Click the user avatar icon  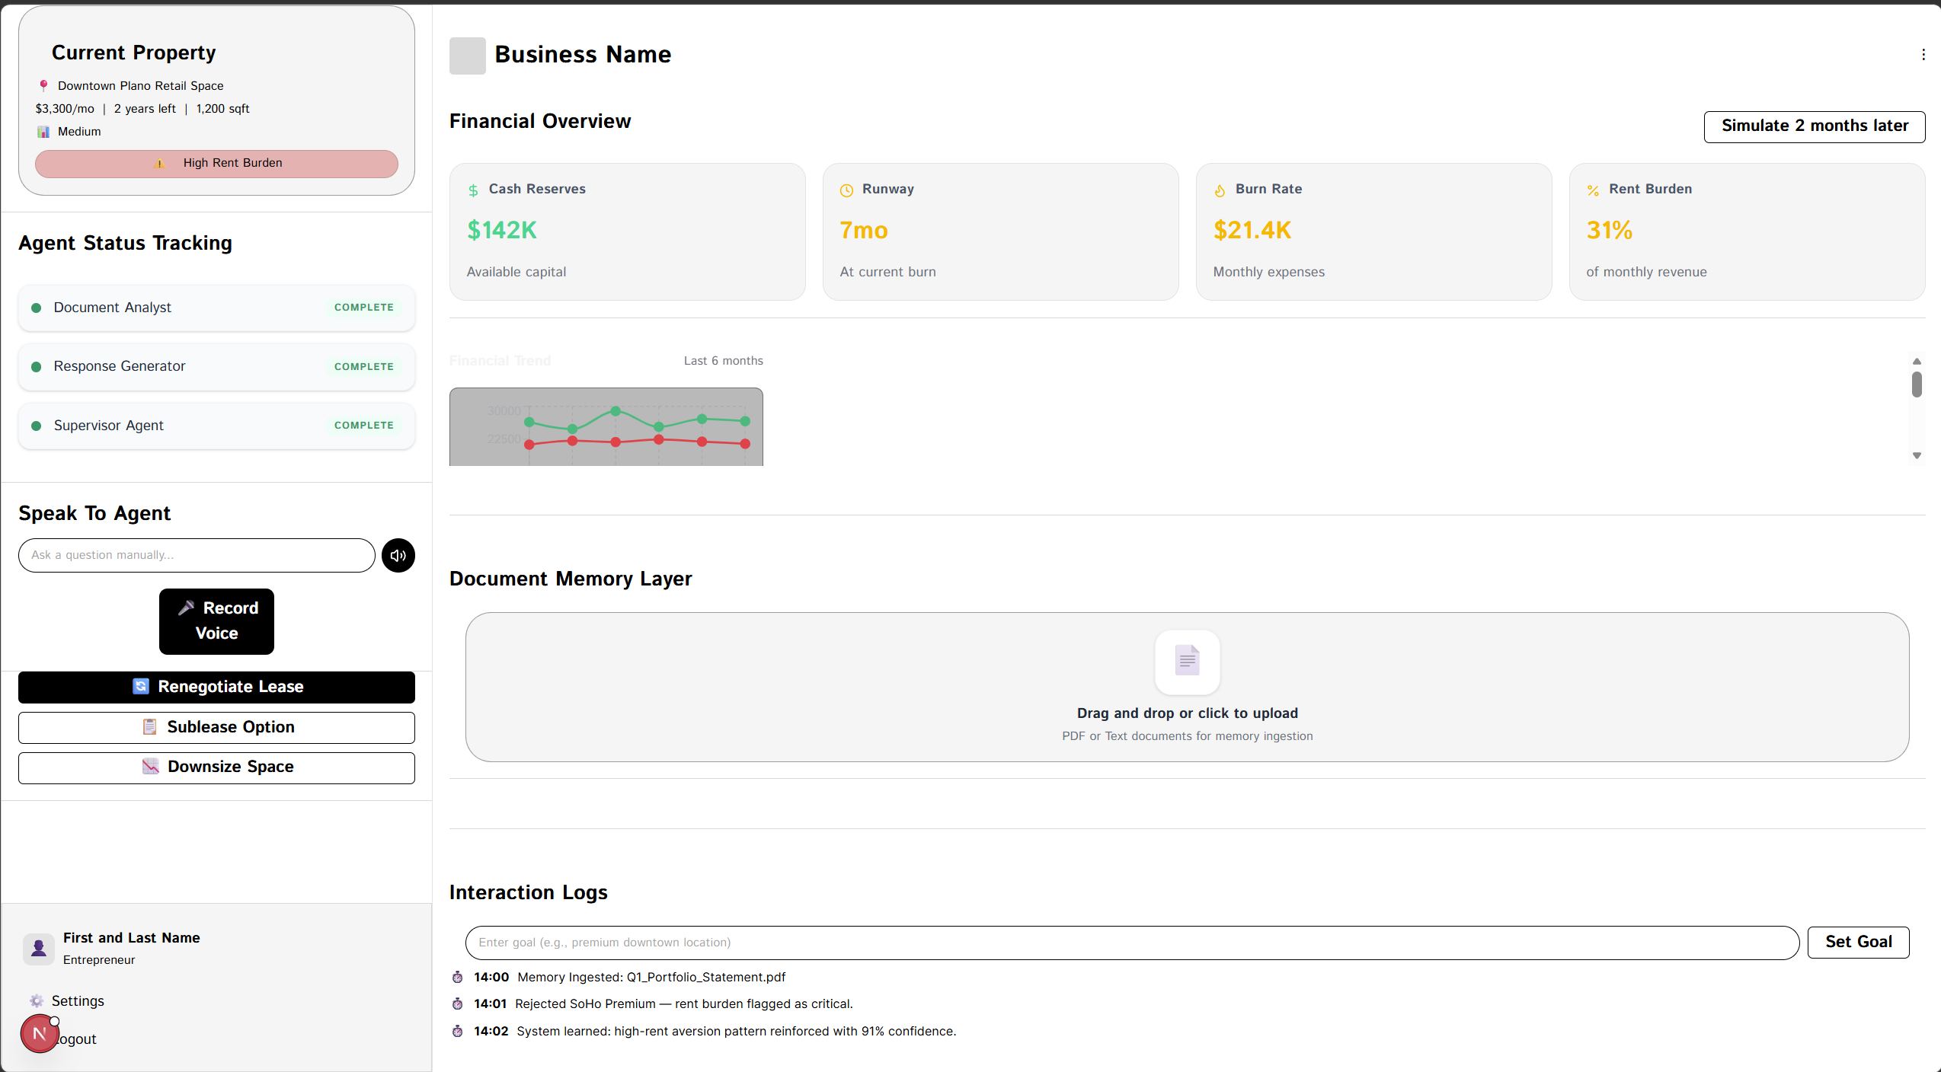(x=39, y=949)
